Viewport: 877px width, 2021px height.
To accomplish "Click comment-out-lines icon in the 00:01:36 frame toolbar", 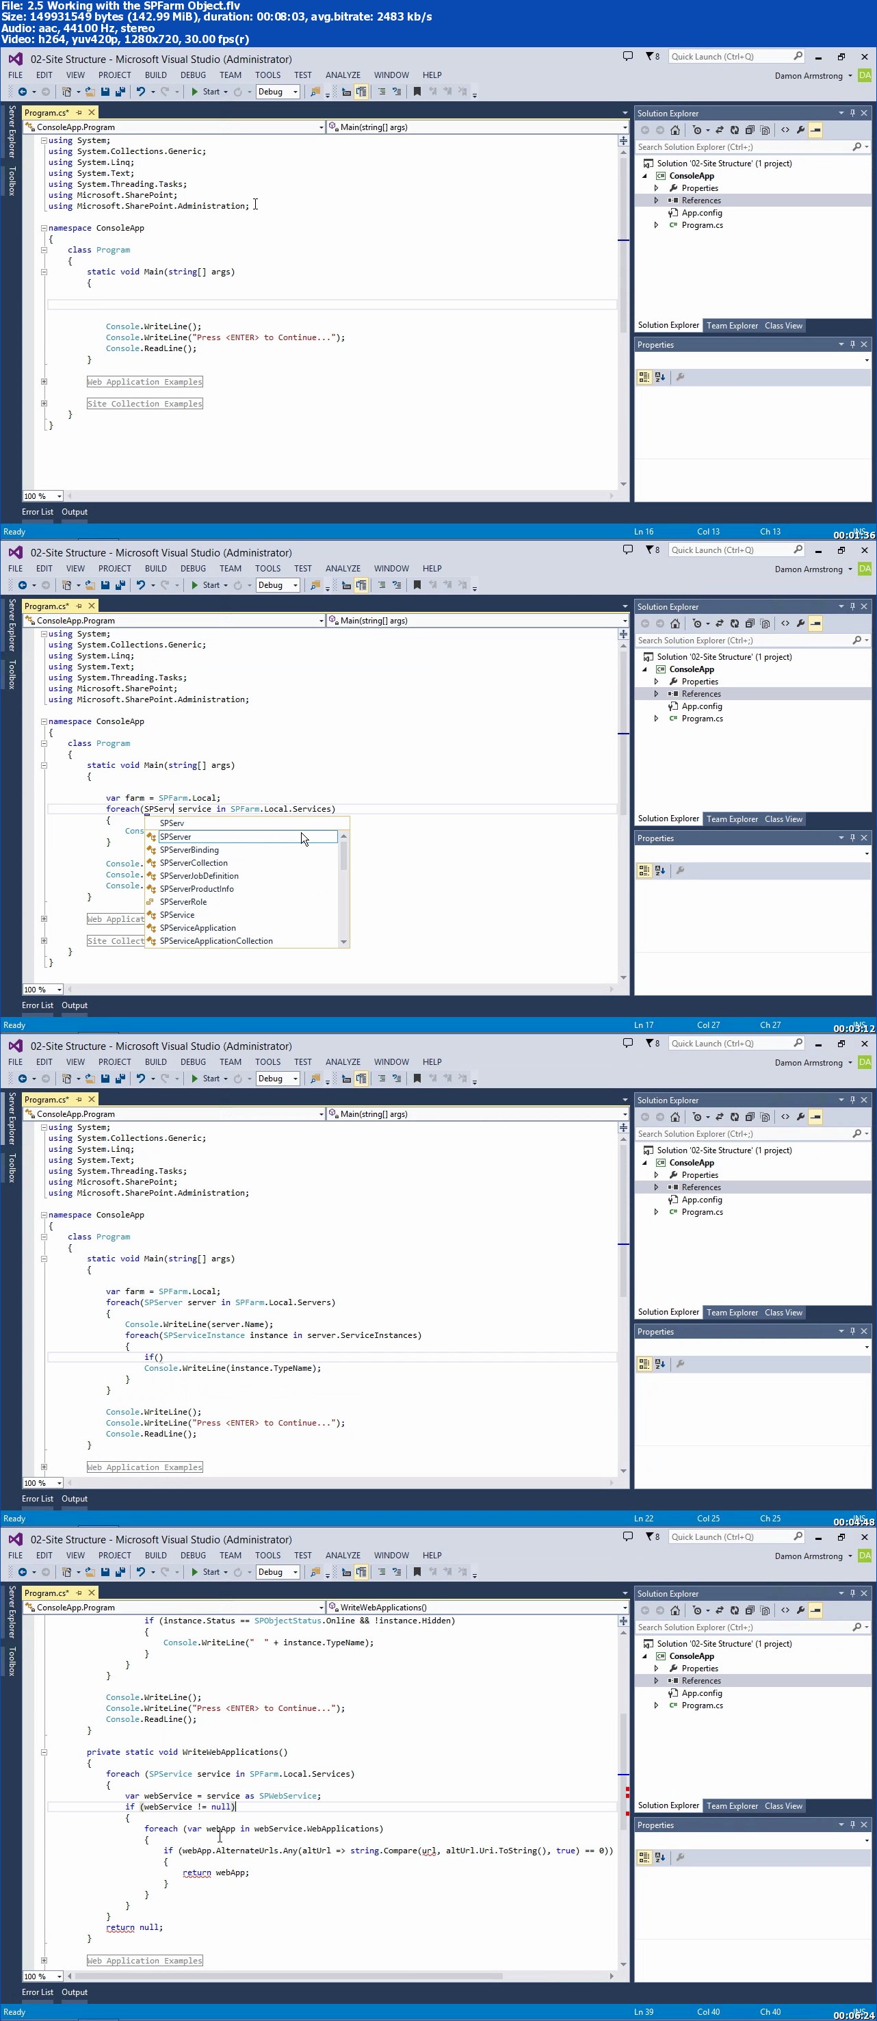I will (x=381, y=92).
